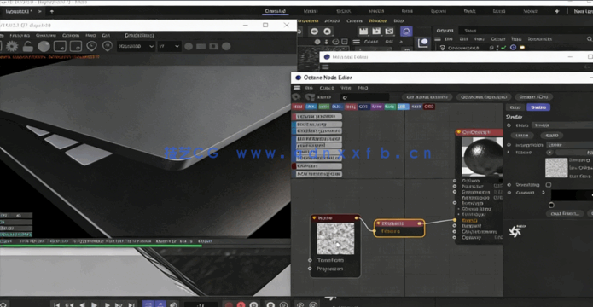Toggle the Live Viewer lock icon
The image size is (593, 307).
(28, 47)
